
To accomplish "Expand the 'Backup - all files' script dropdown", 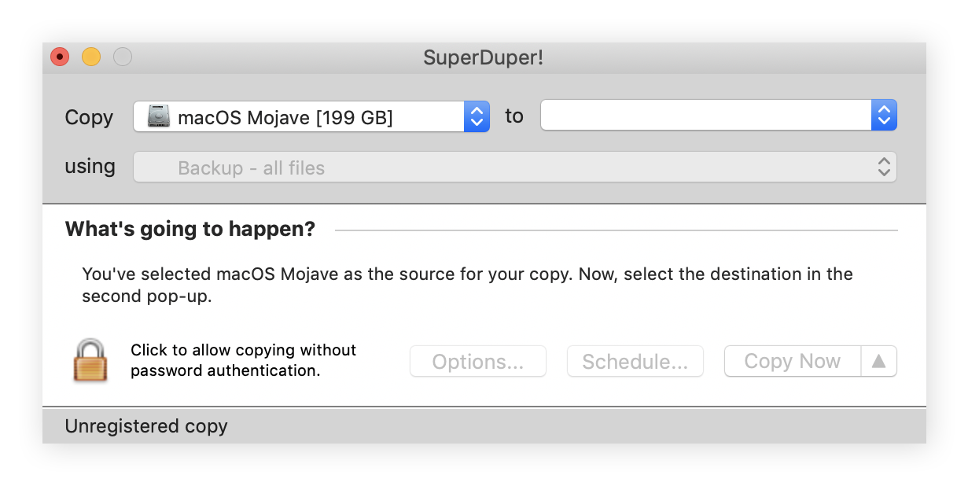I will coord(503,168).
